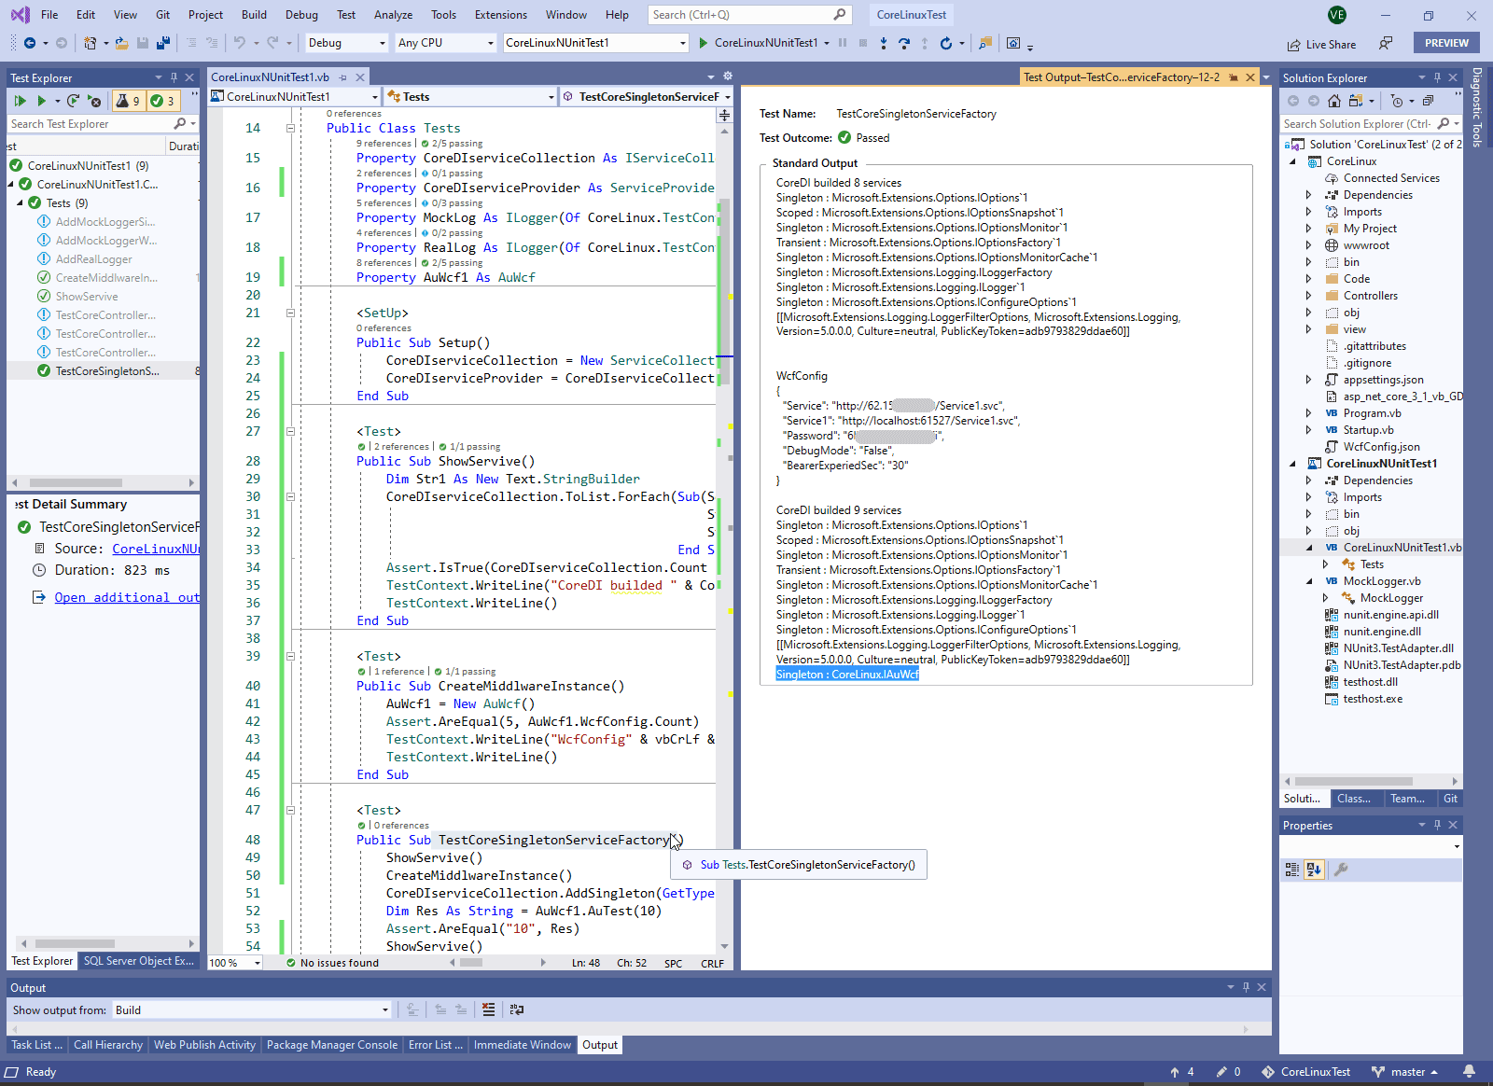The height and width of the screenshot is (1086, 1493).
Task: Open the Extensions menu
Action: (500, 15)
